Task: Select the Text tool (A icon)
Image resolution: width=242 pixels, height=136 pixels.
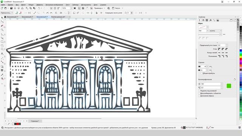Action: tap(2, 54)
